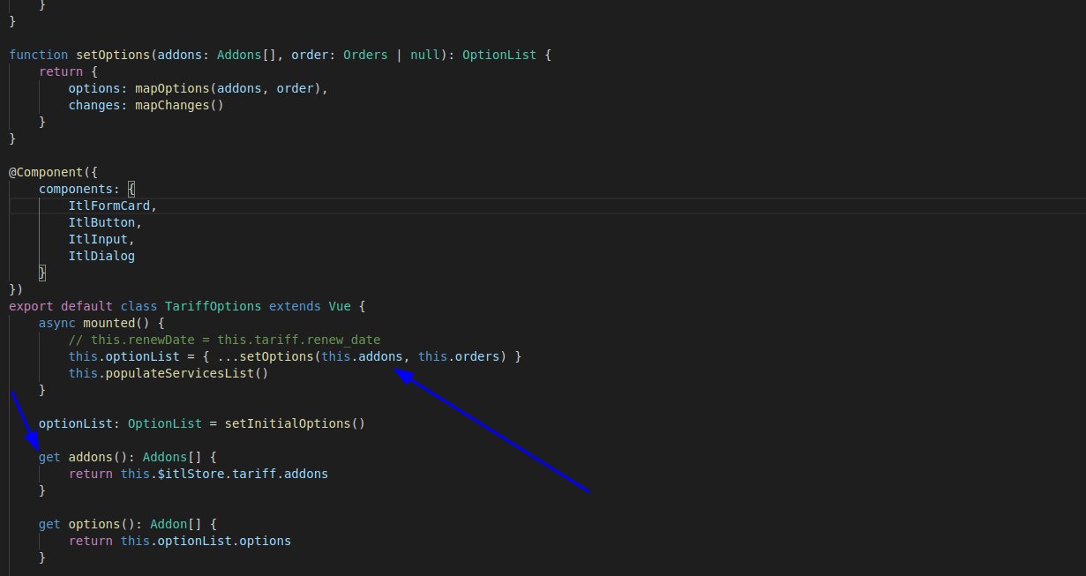Click the 'mapChanges' function call
The image size is (1086, 576).
point(172,105)
